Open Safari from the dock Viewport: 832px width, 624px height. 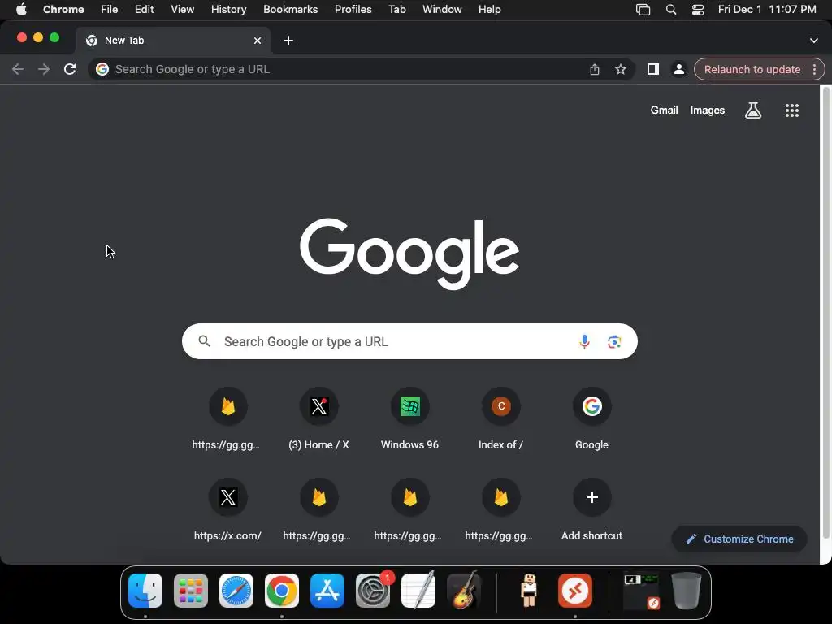point(236,591)
